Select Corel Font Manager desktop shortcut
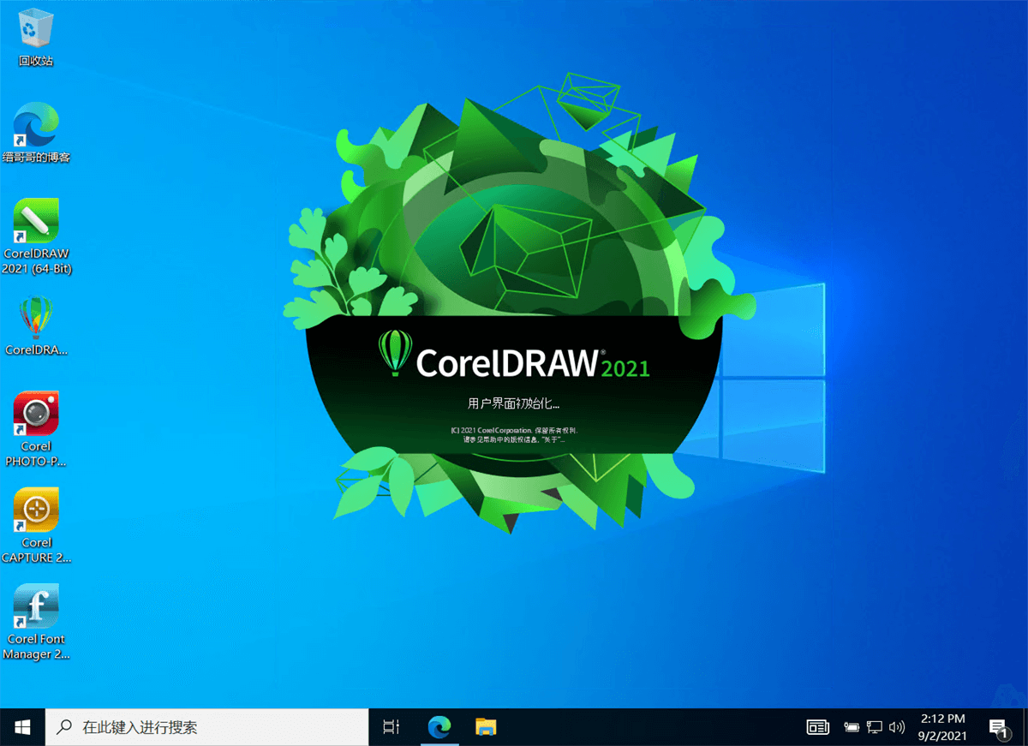The width and height of the screenshot is (1028, 746). tap(36, 622)
